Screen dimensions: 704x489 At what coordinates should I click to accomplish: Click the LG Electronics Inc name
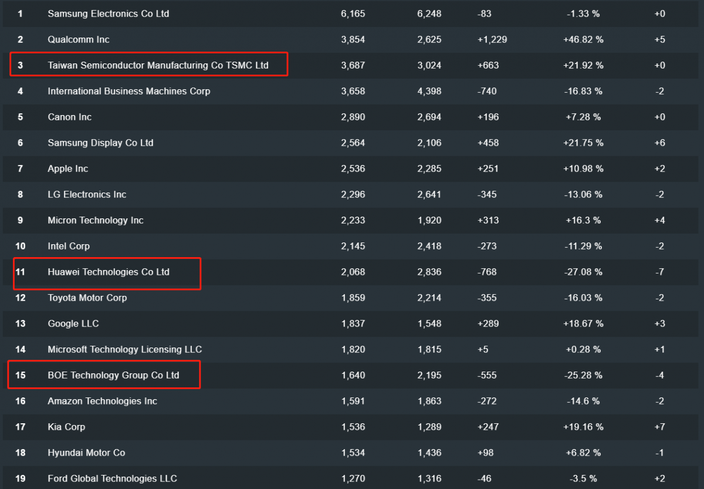[x=87, y=194]
